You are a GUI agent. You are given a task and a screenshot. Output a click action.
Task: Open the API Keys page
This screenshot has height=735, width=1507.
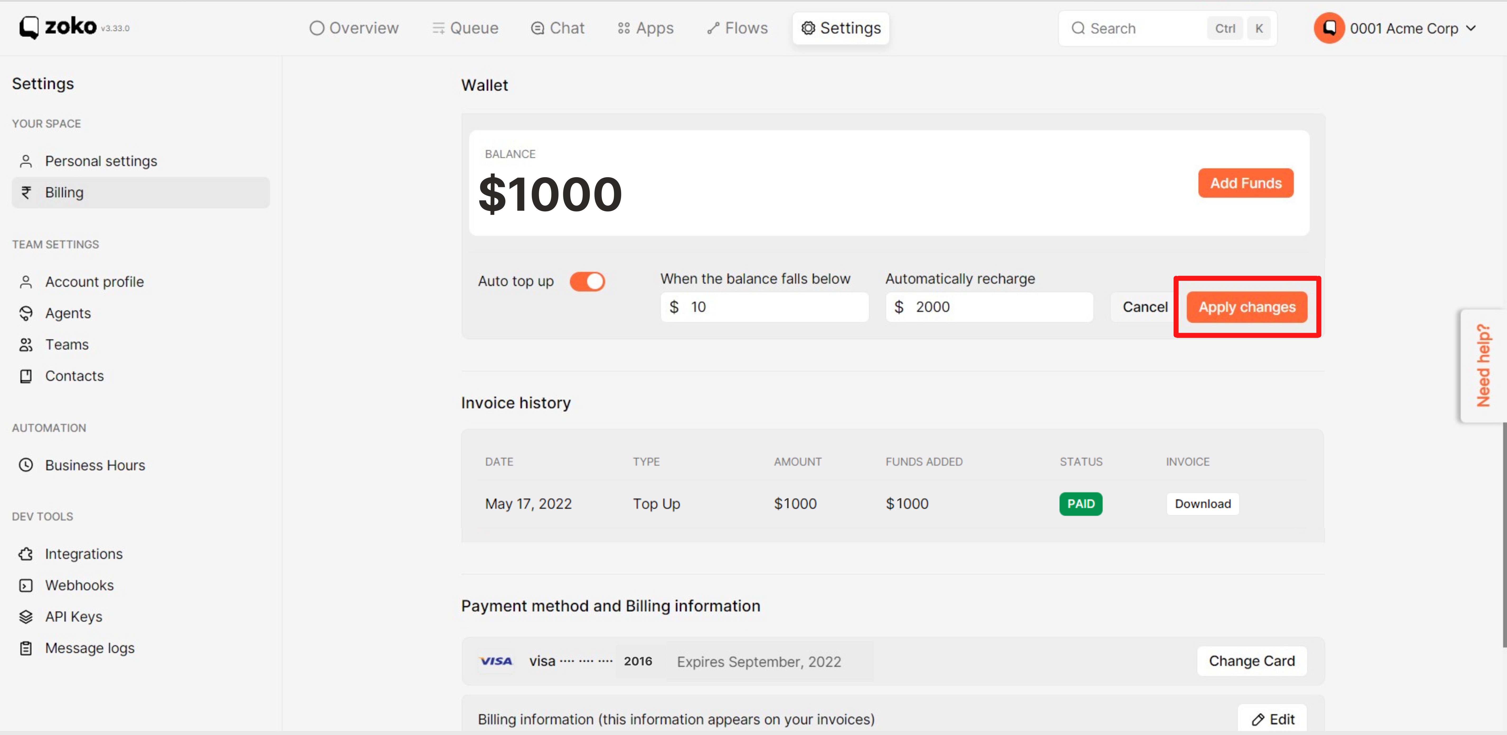[140, 617]
